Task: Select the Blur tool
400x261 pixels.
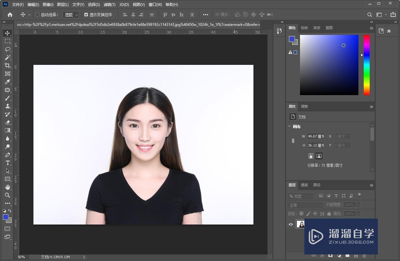Action: click(7, 138)
